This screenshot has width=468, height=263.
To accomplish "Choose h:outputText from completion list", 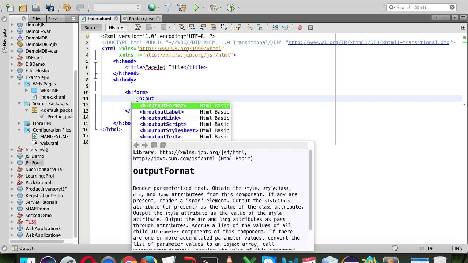I will coord(181,137).
